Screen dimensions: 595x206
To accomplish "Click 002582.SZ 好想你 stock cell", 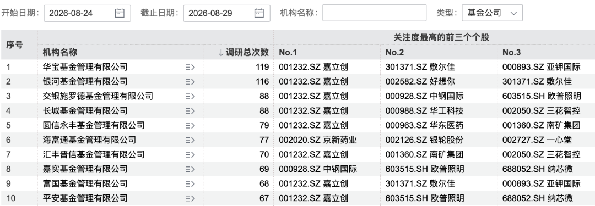I will click(x=420, y=82).
